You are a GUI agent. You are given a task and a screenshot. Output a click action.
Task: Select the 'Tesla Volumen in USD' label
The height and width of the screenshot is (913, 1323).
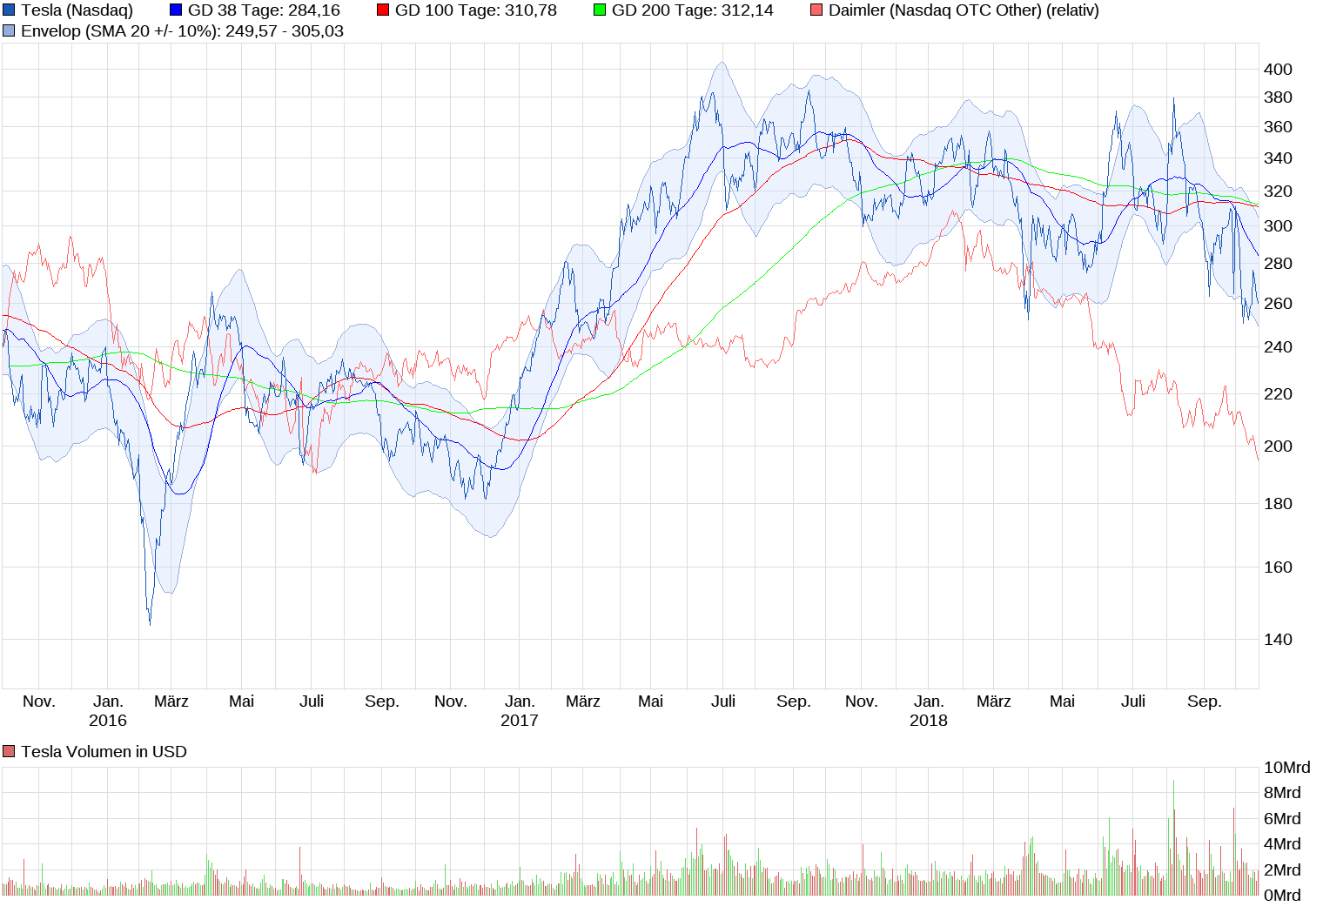[x=104, y=752]
